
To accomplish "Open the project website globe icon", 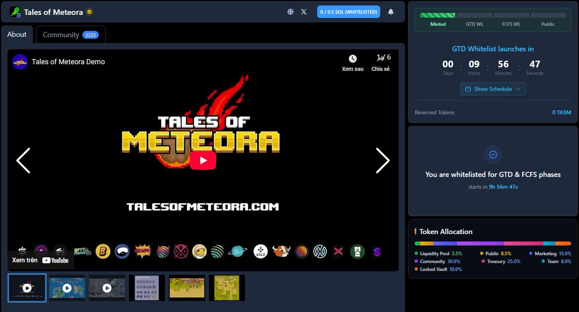I will coord(290,12).
